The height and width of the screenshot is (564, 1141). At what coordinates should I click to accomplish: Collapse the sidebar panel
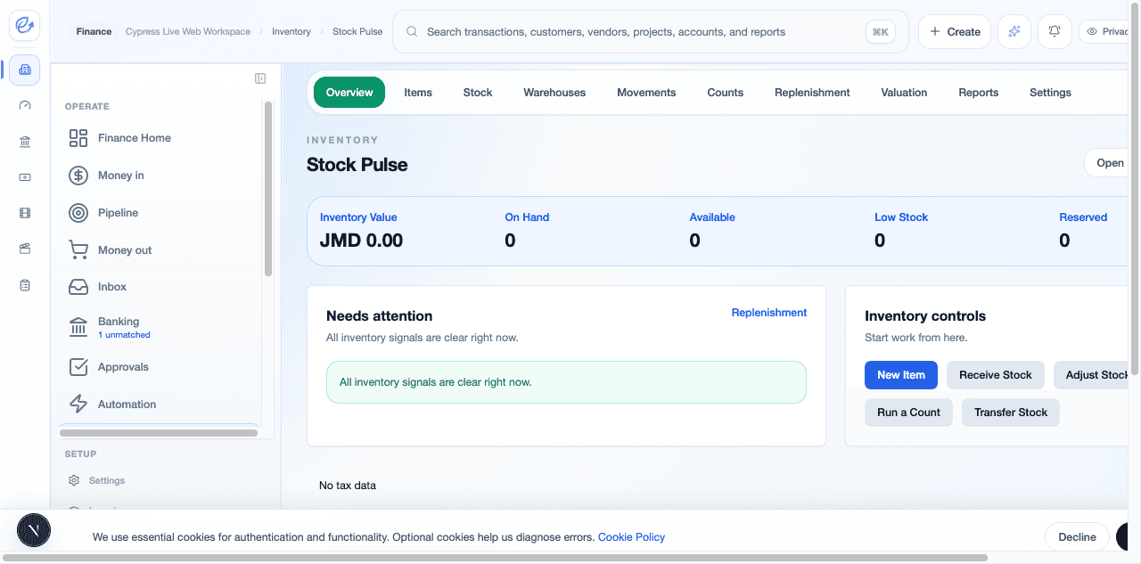260,78
